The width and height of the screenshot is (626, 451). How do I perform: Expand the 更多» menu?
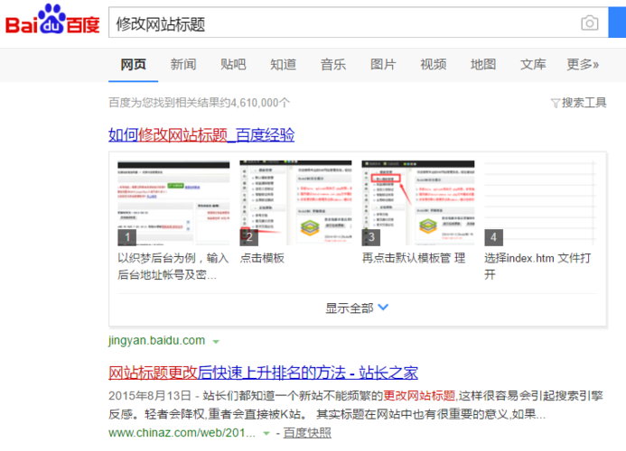[x=583, y=65]
